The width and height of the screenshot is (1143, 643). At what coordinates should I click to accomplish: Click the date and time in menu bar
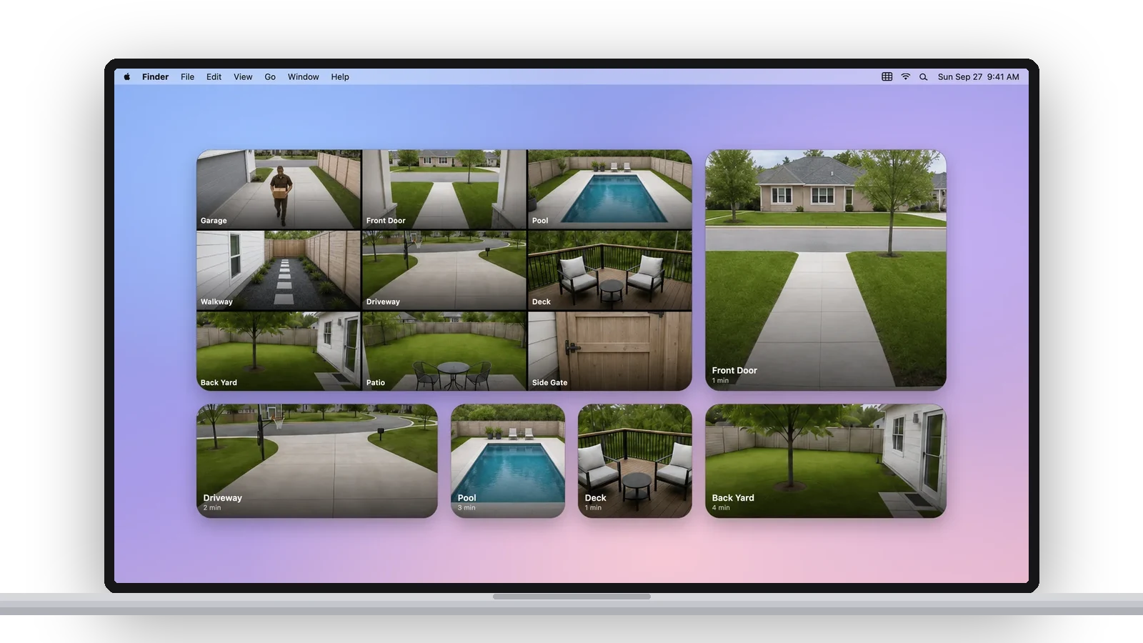click(x=978, y=77)
